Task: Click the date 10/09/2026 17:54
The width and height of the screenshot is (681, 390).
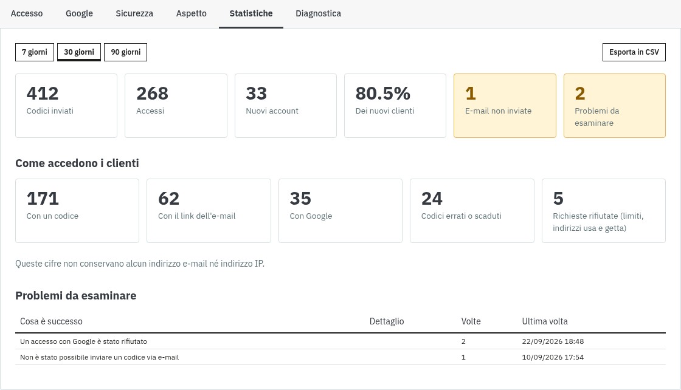Action: click(x=553, y=357)
